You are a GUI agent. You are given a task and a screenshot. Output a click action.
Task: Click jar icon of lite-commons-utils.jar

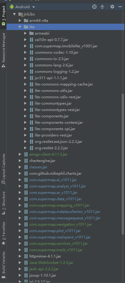[x=31, y=91]
